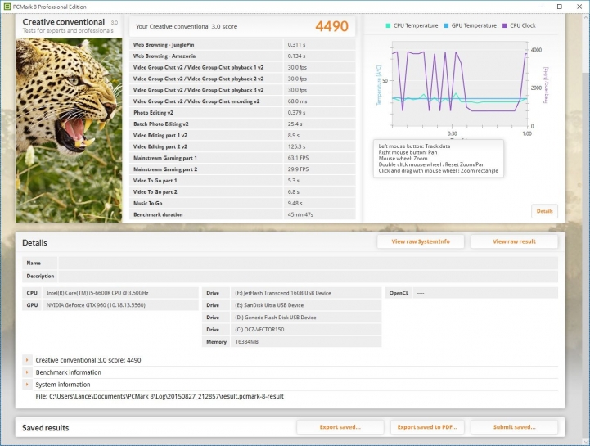Click View raw SystemInfo button
Screen dimensions: 590x446
(421, 241)
